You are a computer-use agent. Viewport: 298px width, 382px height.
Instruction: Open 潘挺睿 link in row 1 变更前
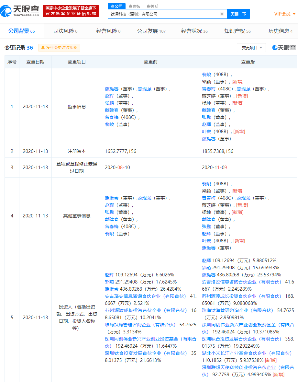111,89
